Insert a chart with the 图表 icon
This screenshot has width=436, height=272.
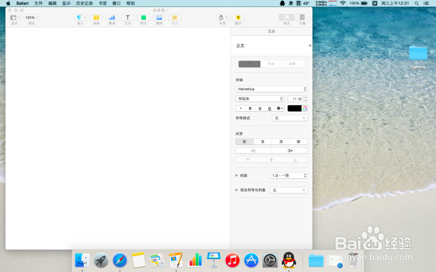click(x=112, y=17)
